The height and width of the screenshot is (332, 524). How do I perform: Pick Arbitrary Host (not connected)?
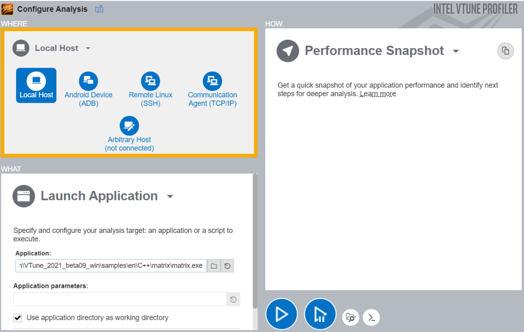point(129,134)
